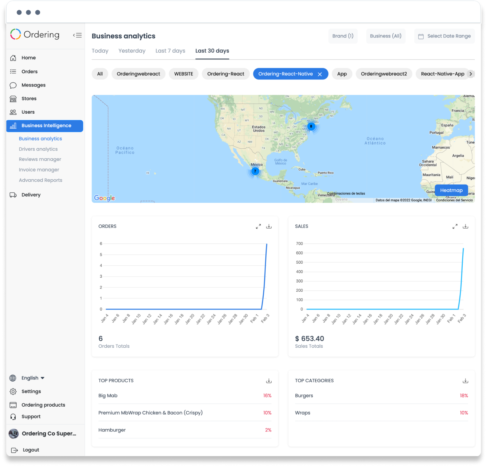This screenshot has width=487, height=466.
Task: Open the Business (All) filter
Action: coord(385,36)
